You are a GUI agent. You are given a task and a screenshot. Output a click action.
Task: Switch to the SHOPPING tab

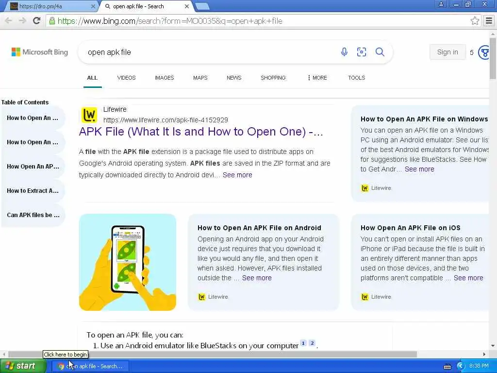[x=273, y=78]
